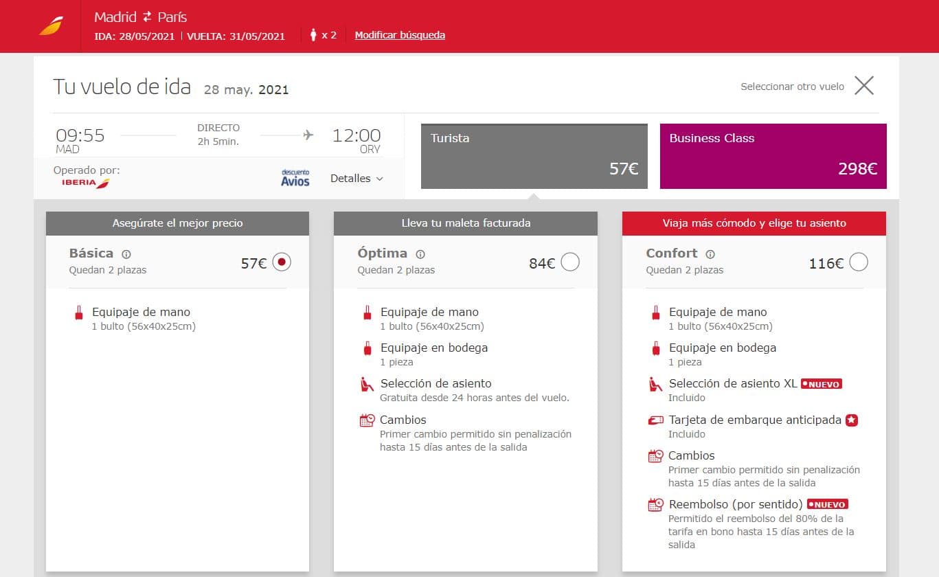
Task: Click the 'Viaja más cómodo y elige tu asiento' banner
Action: pos(754,223)
